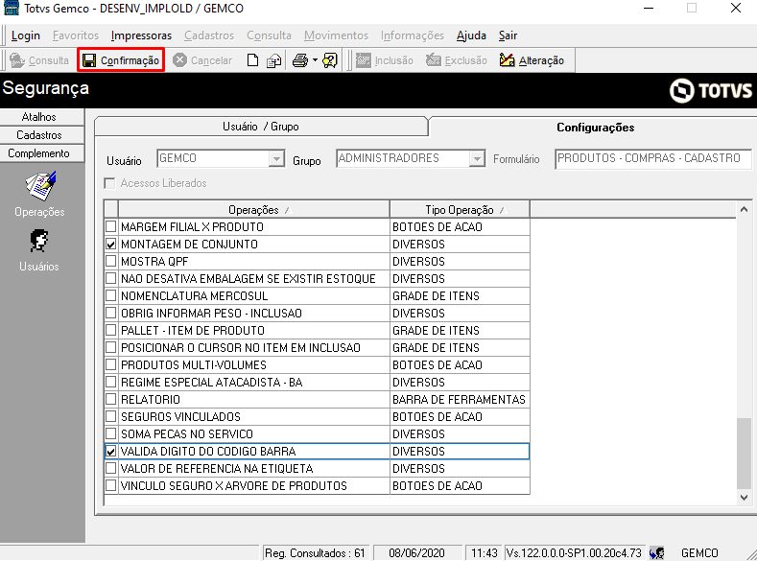Select the Cadastros sidebar button

coord(38,135)
